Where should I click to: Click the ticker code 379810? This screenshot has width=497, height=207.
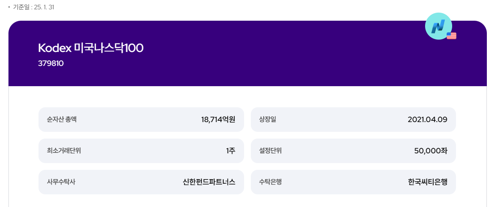[x=51, y=64]
